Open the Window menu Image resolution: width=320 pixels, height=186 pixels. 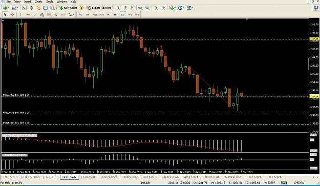(x=61, y=2)
